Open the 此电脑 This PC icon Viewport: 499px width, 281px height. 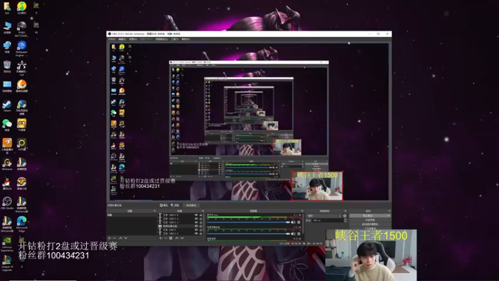click(x=7, y=27)
